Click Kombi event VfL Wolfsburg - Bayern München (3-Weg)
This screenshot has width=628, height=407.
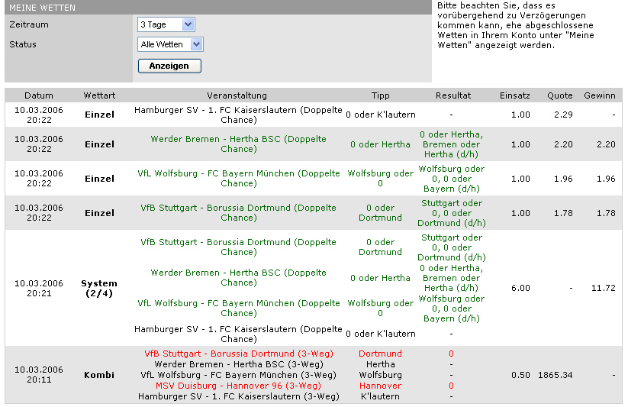(238, 375)
